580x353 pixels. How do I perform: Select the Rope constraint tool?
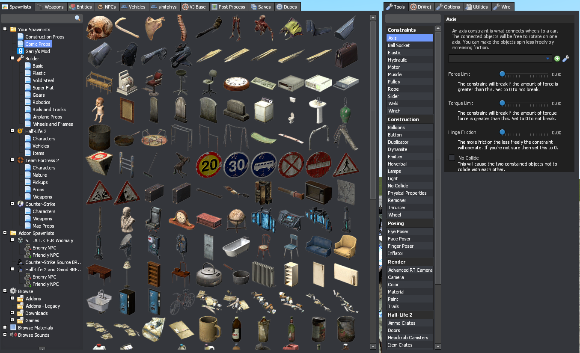[410, 89]
